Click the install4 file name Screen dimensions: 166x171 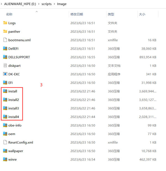coord(14,117)
